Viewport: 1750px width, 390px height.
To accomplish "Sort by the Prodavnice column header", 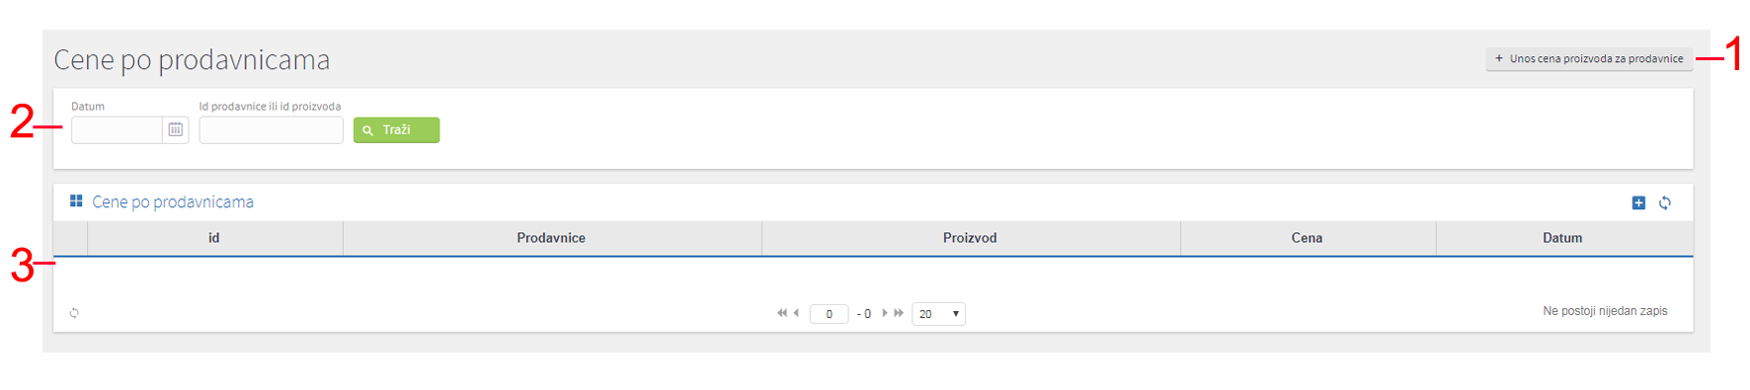I will click(x=551, y=238).
